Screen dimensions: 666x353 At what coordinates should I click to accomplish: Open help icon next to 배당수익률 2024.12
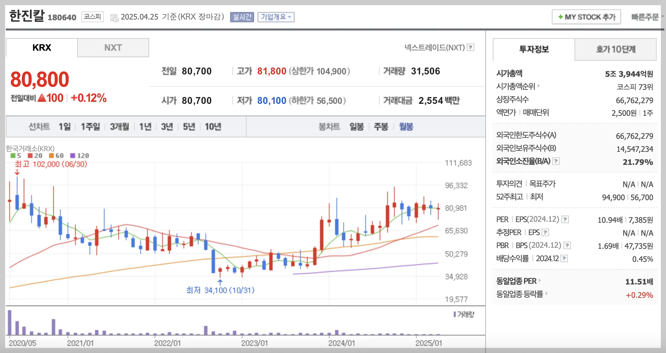(564, 258)
